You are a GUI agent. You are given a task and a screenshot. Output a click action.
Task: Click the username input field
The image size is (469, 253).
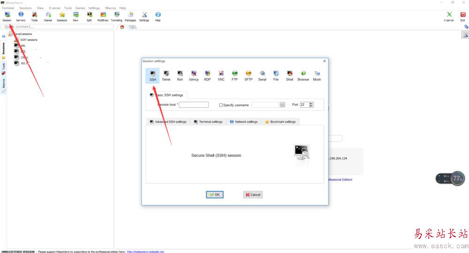(265, 105)
